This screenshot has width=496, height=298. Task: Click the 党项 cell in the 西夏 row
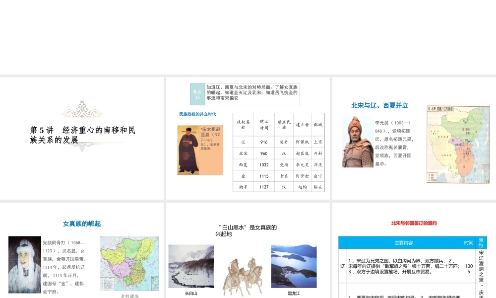pyautogui.click(x=284, y=165)
